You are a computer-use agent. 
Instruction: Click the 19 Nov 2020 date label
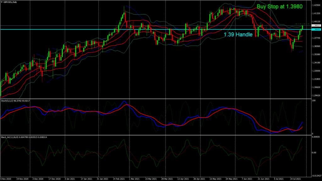pos(22,179)
